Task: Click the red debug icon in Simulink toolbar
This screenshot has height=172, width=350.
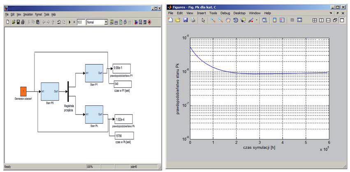Action: (x=149, y=22)
